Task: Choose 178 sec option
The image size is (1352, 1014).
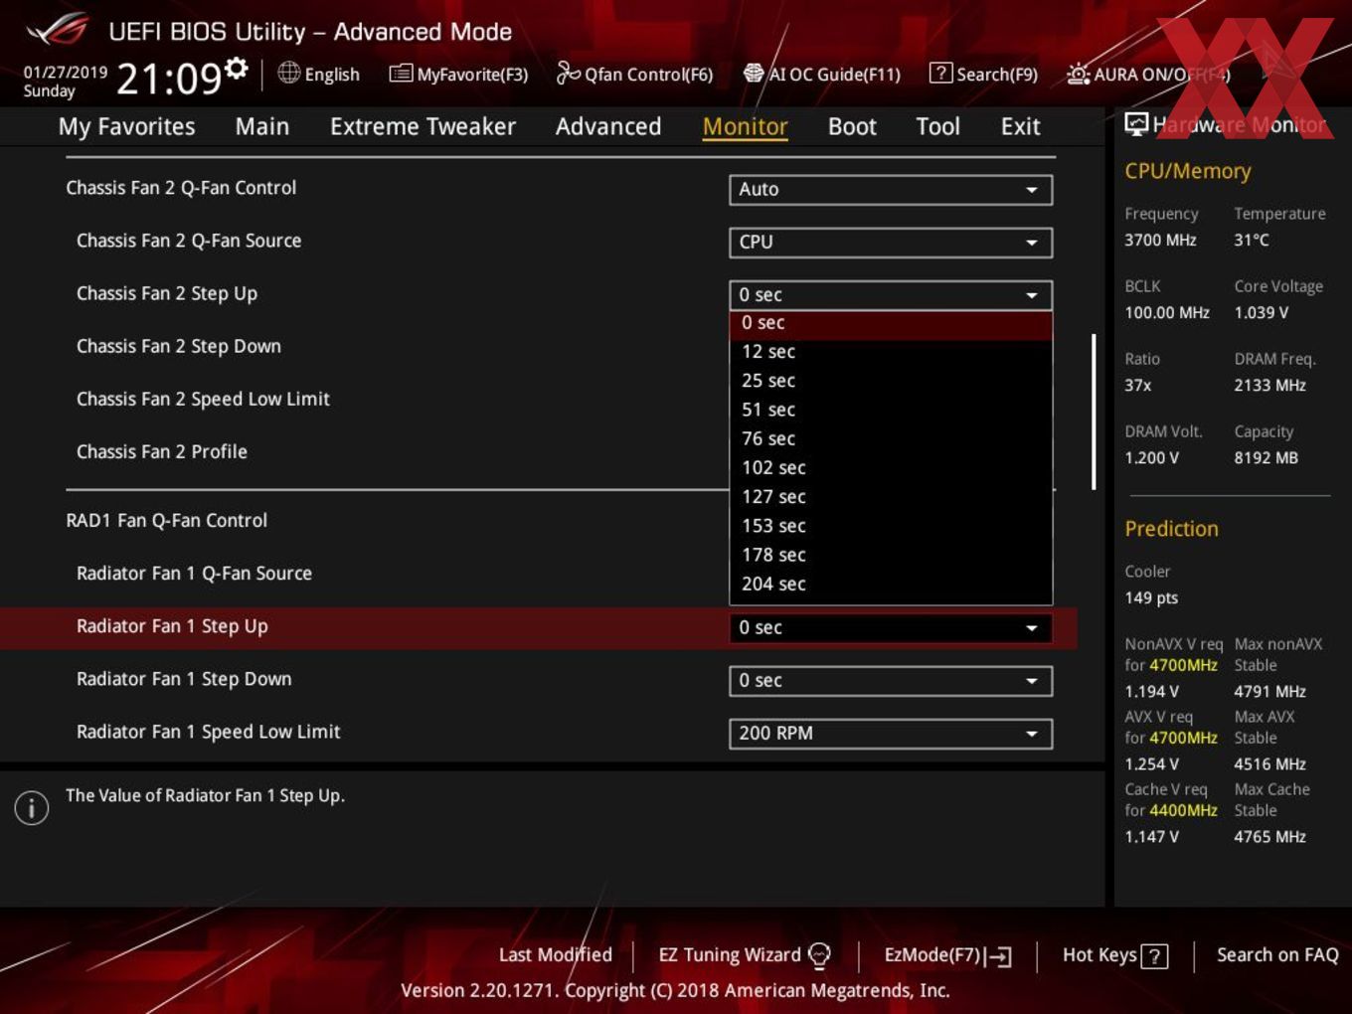Action: [891, 555]
